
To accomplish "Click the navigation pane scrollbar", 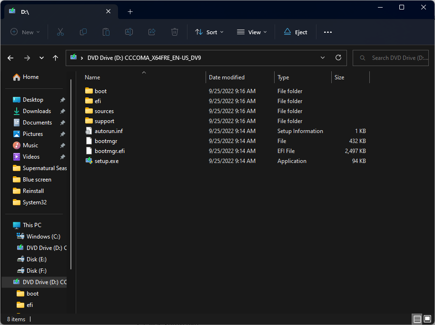I will [71, 174].
